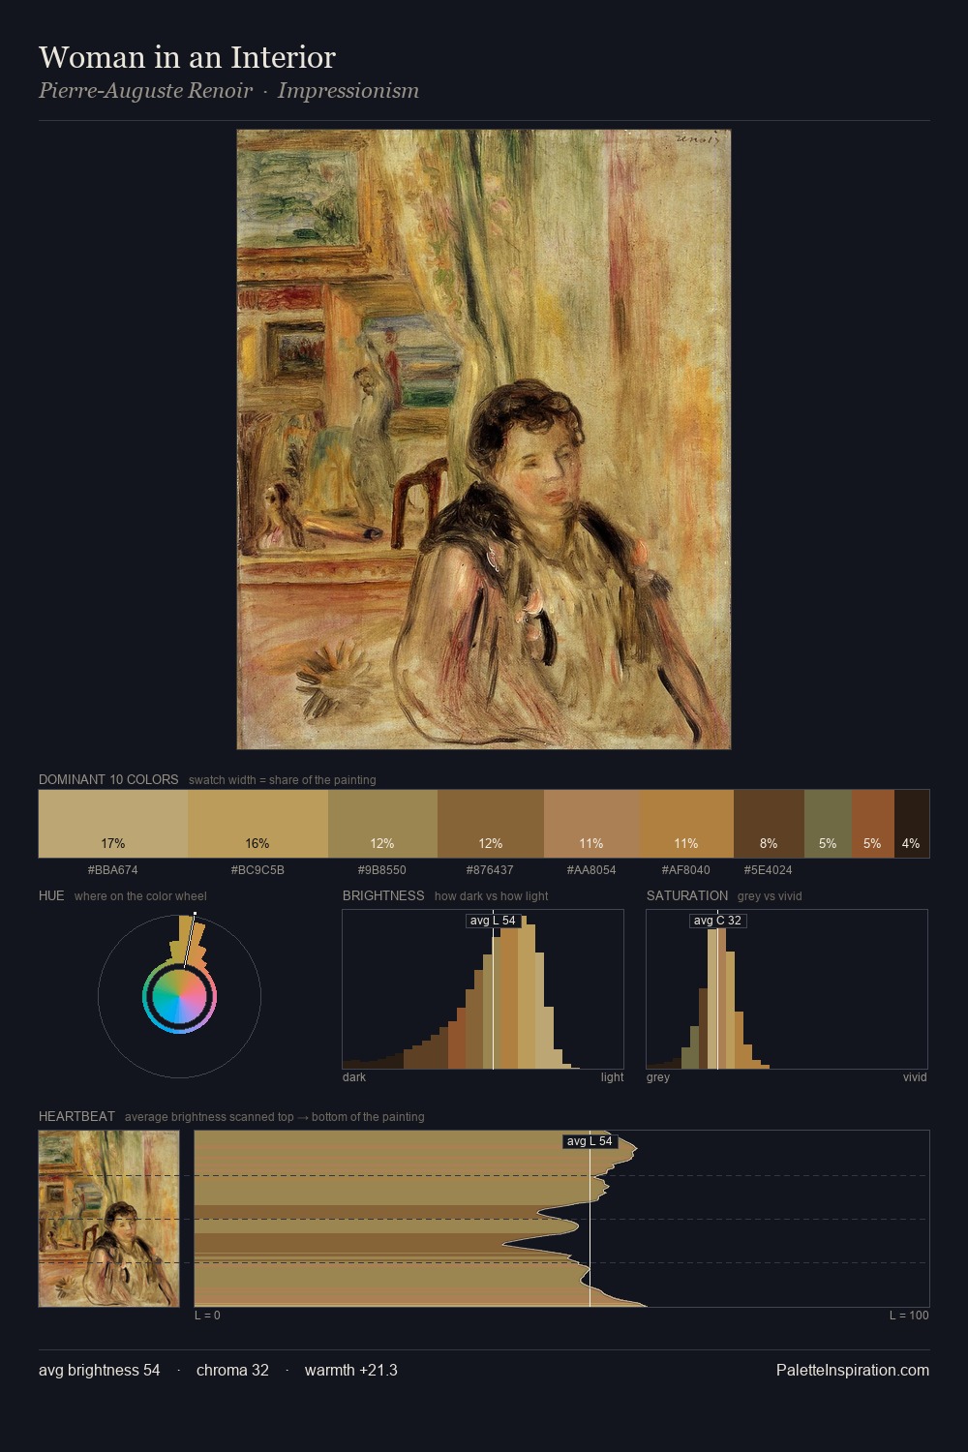Image resolution: width=968 pixels, height=1452 pixels.
Task: Select the grey-green 5% swatch
Action: tap(828, 824)
